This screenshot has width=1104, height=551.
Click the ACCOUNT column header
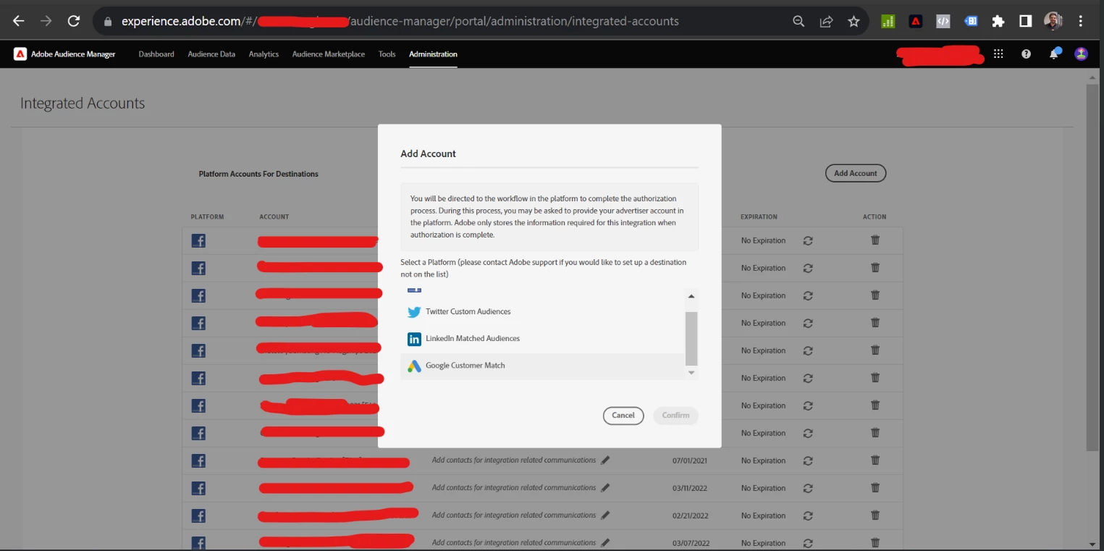(274, 216)
